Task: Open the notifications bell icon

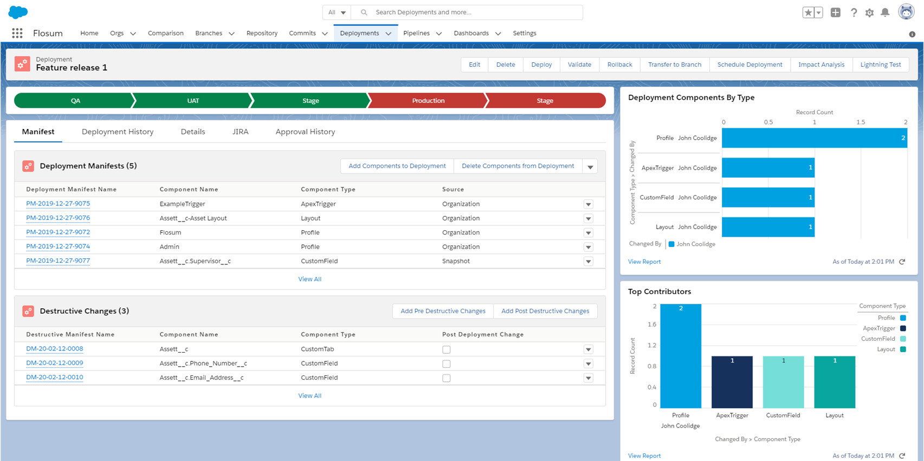Action: pyautogui.click(x=885, y=12)
